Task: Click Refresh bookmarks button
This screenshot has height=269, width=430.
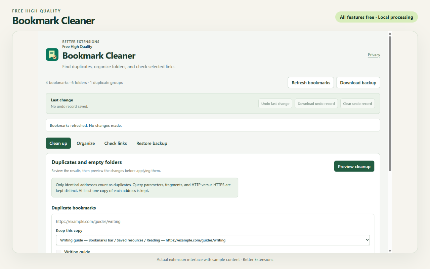Action: click(x=311, y=83)
